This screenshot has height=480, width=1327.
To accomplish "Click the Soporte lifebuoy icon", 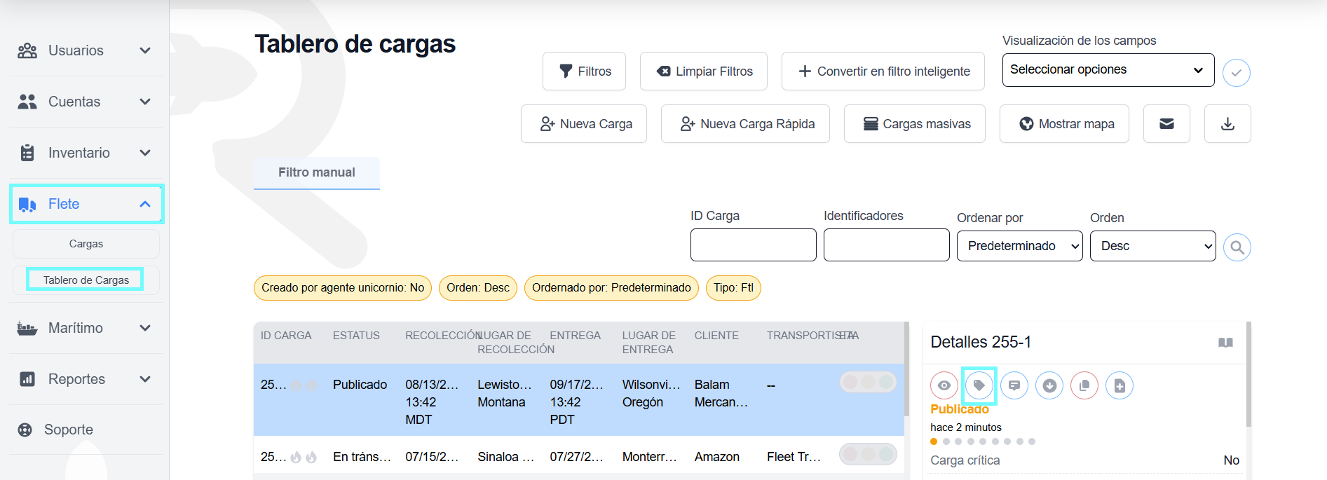I will click(25, 430).
